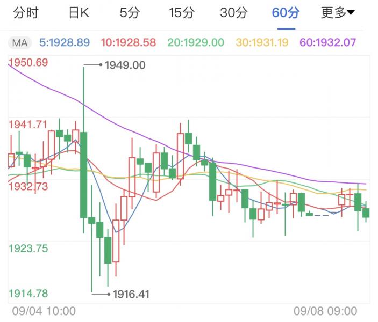378x322 pixels.
Task: Expand the 更多 dropdown menu
Action: click(338, 13)
